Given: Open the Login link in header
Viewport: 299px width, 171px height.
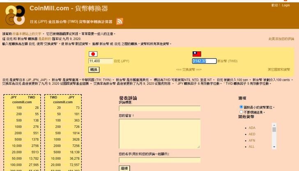Looking at the screenshot, I should point(286,5).
